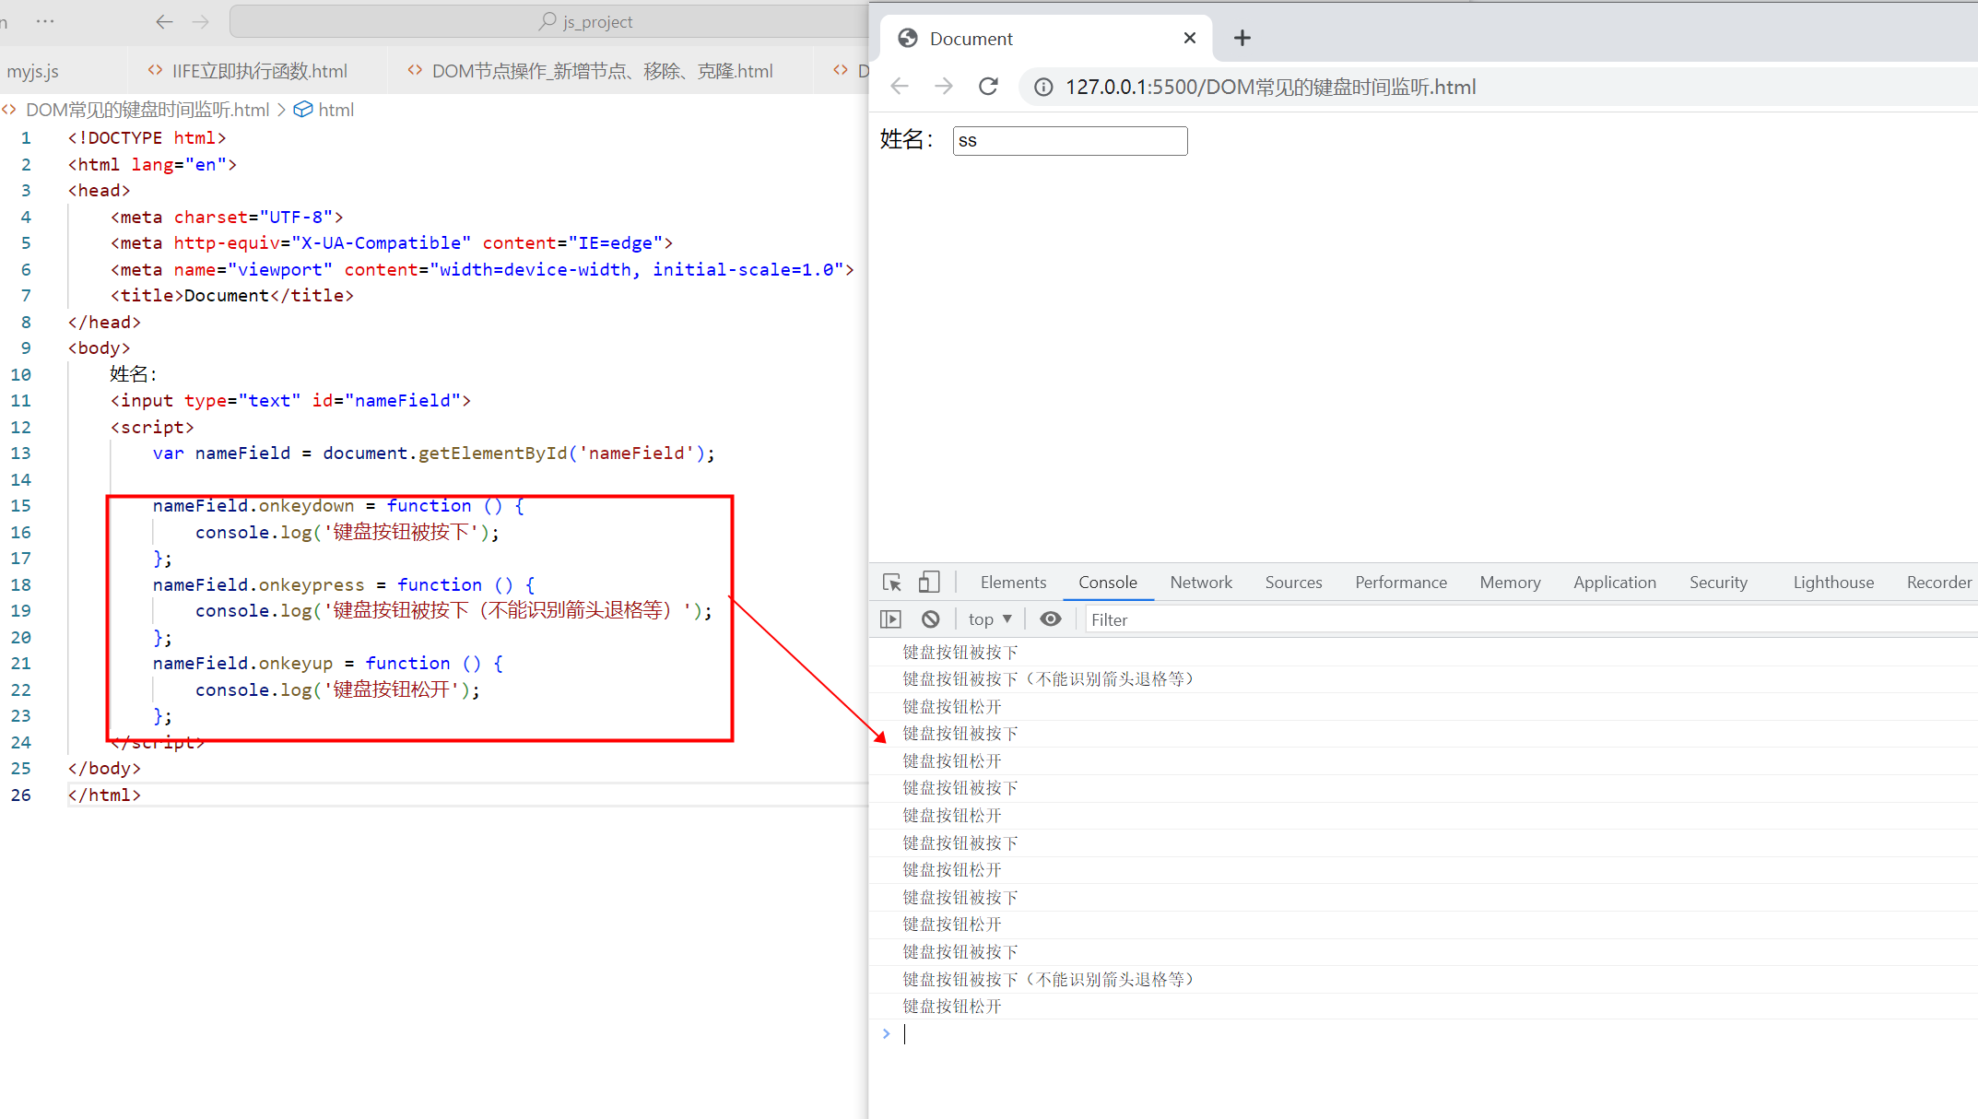Open the VS Code more menu ellipsis
The image size is (1978, 1119).
click(x=44, y=21)
